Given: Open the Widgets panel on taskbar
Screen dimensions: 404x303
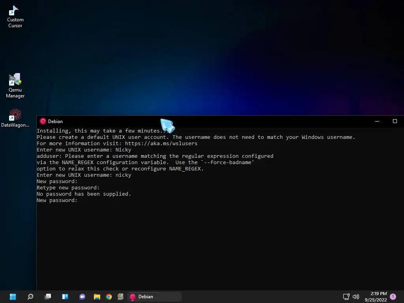Looking at the screenshot, I should (65, 297).
